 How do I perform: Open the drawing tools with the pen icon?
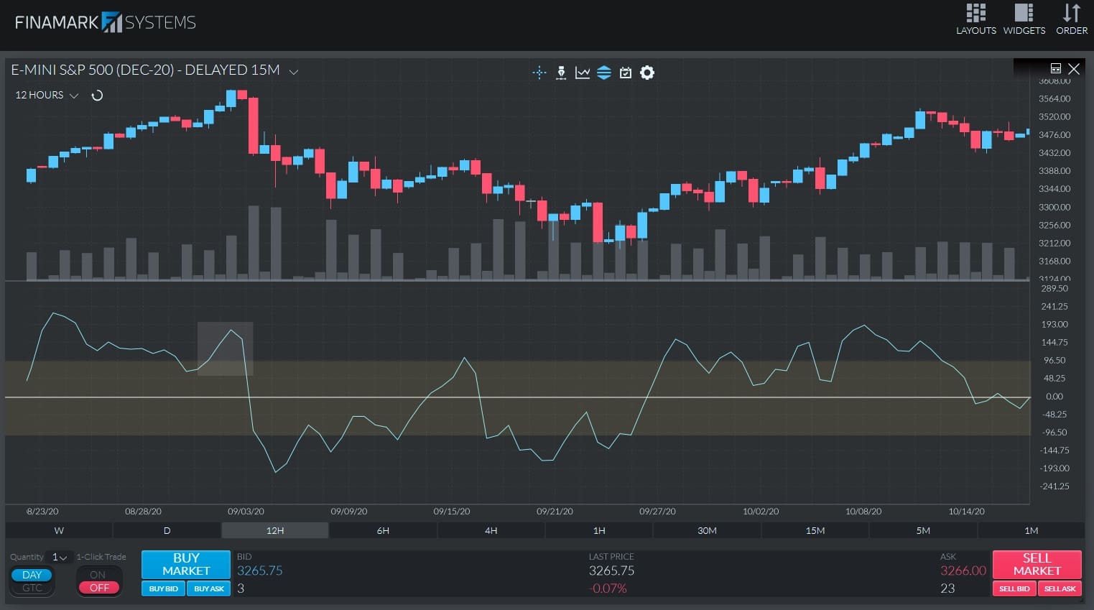pyautogui.click(x=561, y=72)
